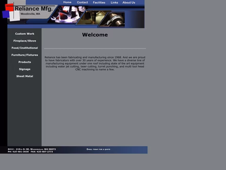Image resolution: width=226 pixels, height=170 pixels.
Task: Select Furniture/Fixtures in the sidebar
Action: coord(24,55)
